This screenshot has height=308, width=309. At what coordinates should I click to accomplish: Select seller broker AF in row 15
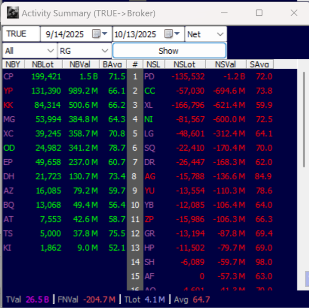tap(149, 276)
